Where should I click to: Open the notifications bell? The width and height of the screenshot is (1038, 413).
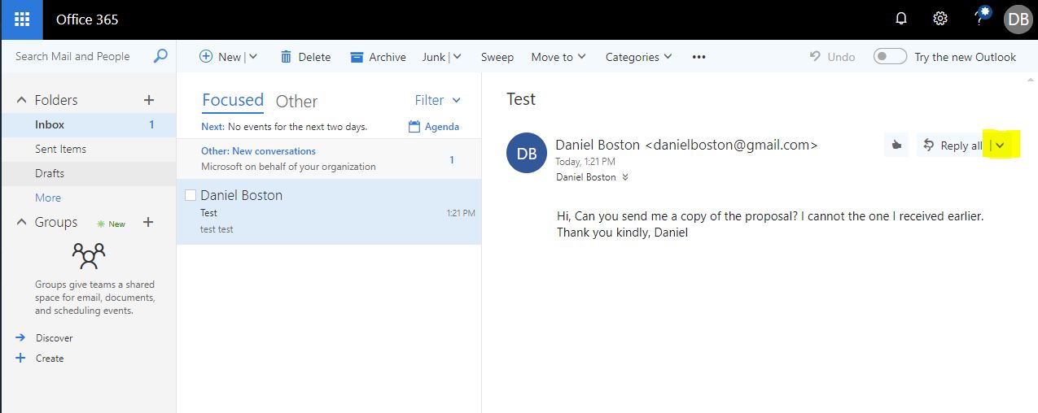tap(901, 19)
